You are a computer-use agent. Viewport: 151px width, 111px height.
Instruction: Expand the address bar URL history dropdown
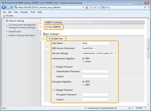click(x=83, y=7)
